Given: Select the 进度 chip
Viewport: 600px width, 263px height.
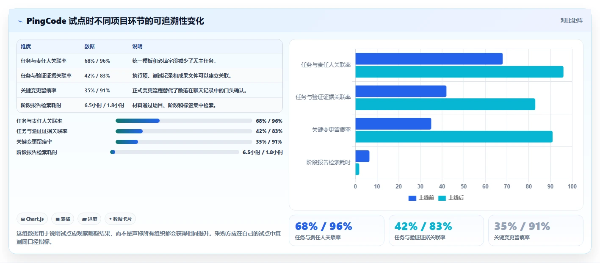Looking at the screenshot, I should (x=89, y=219).
